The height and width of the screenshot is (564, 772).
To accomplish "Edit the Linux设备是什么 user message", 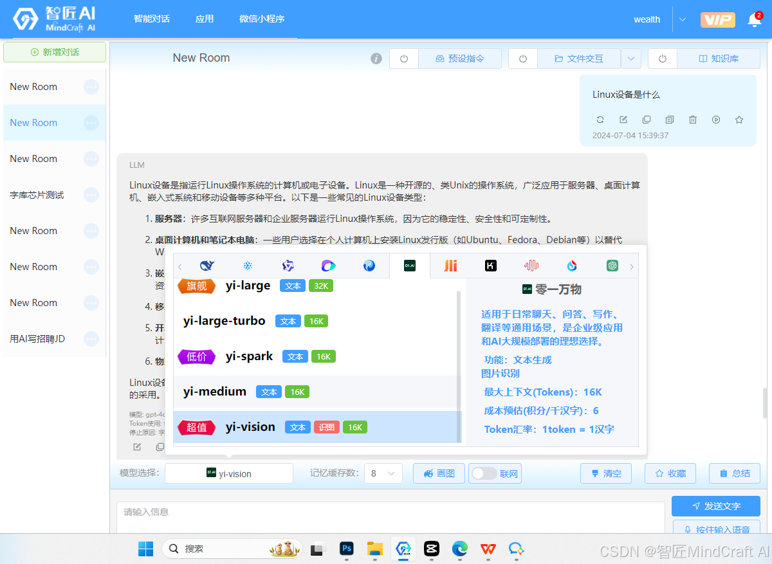I will (623, 120).
